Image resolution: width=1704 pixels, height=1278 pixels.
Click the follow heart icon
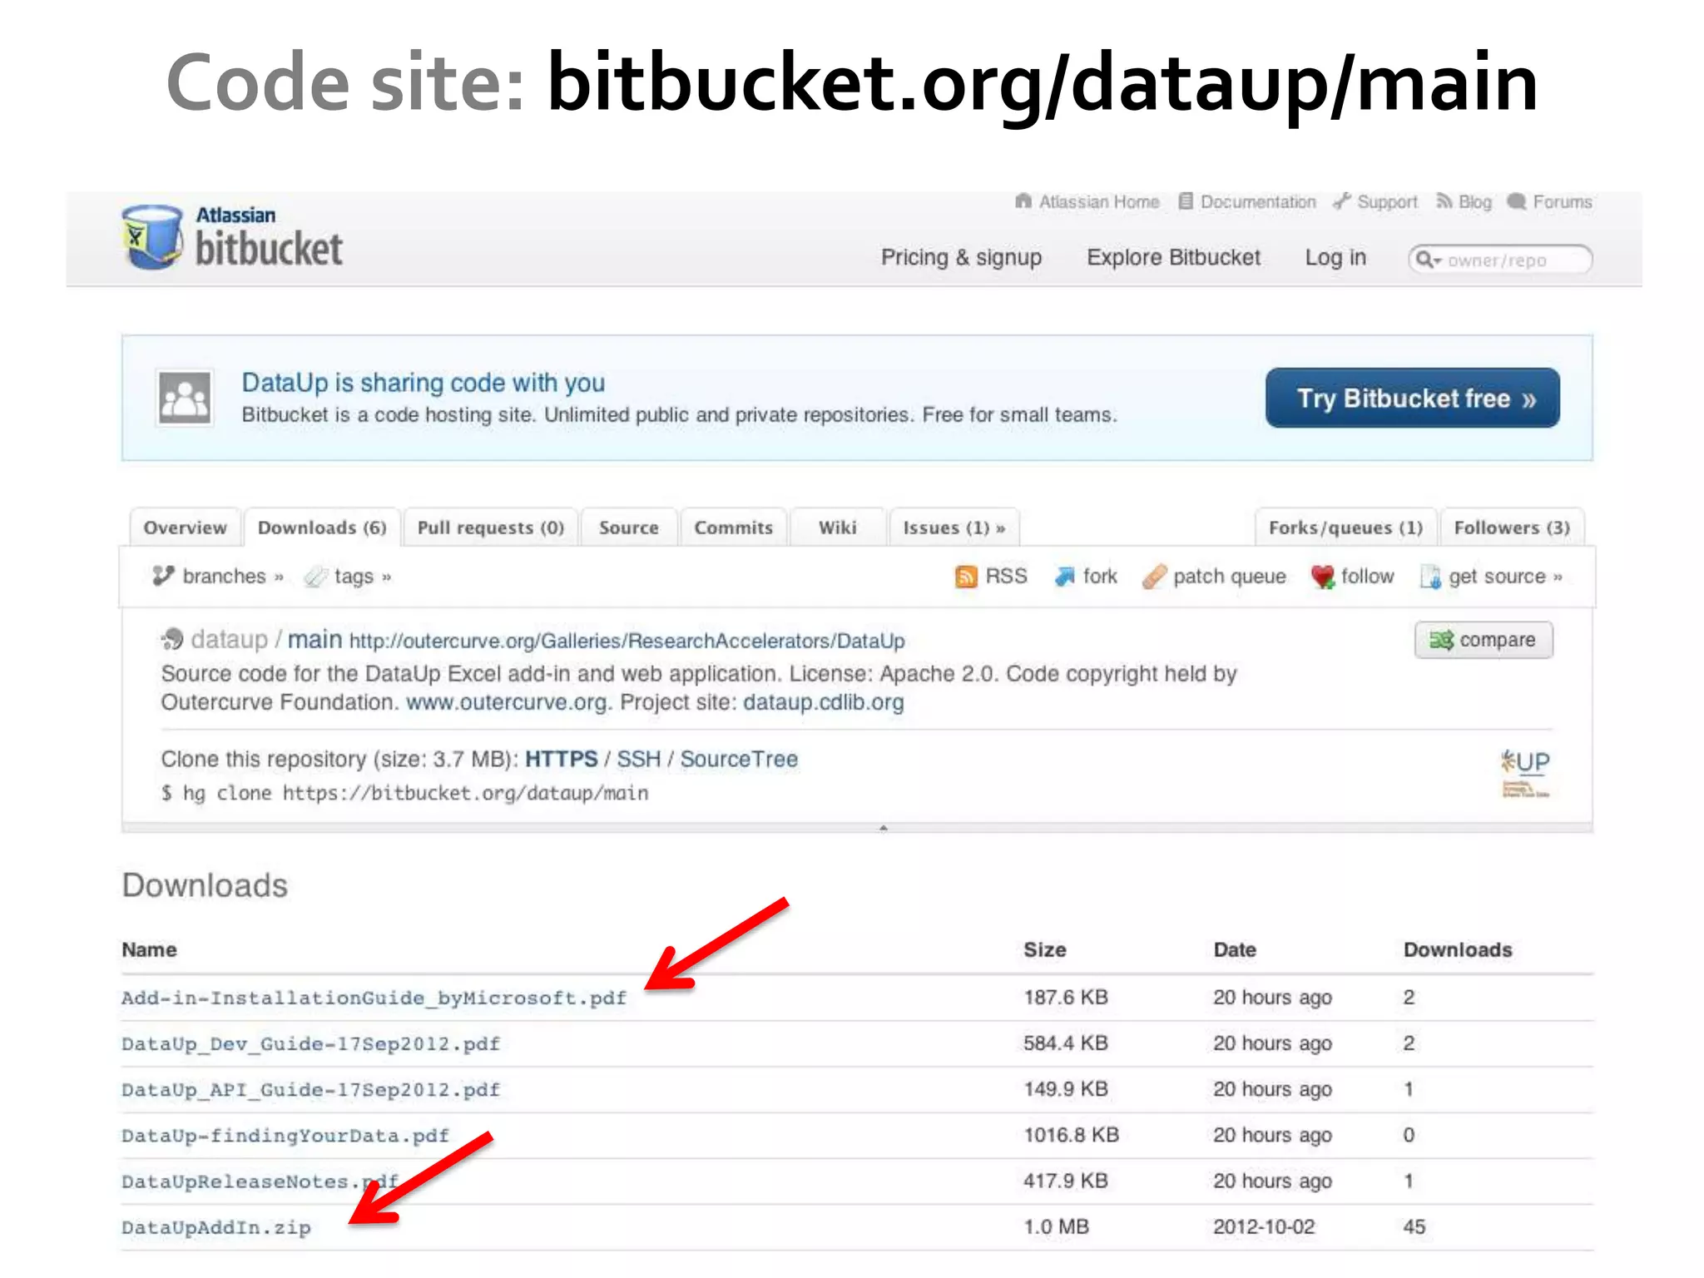(x=1323, y=577)
